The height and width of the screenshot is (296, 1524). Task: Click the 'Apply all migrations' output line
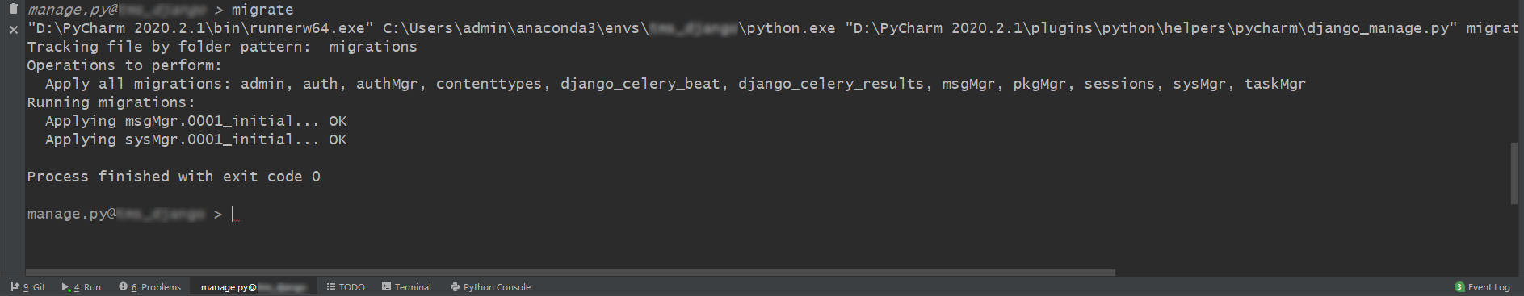(x=675, y=84)
